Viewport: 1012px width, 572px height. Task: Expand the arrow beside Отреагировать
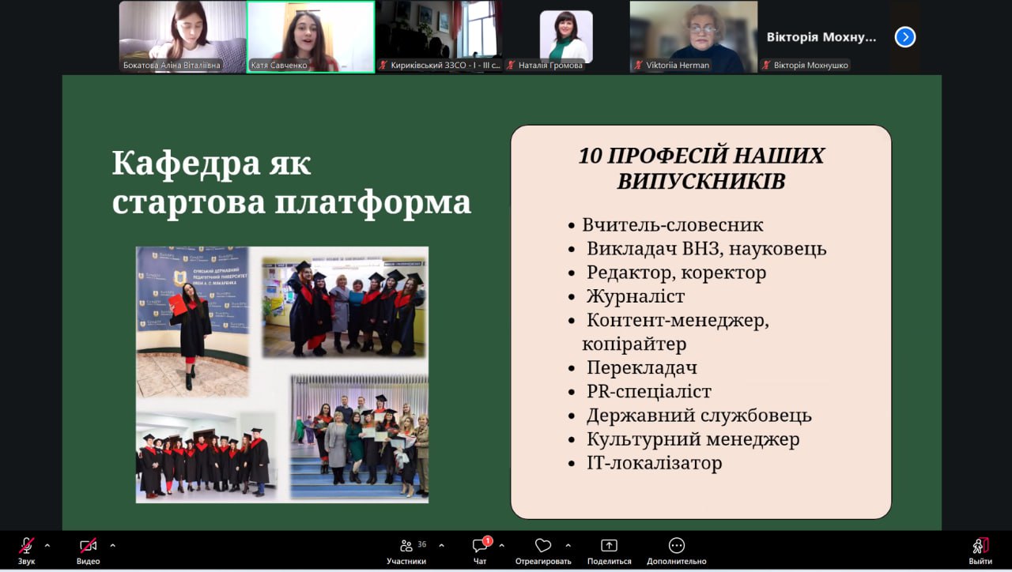(568, 545)
